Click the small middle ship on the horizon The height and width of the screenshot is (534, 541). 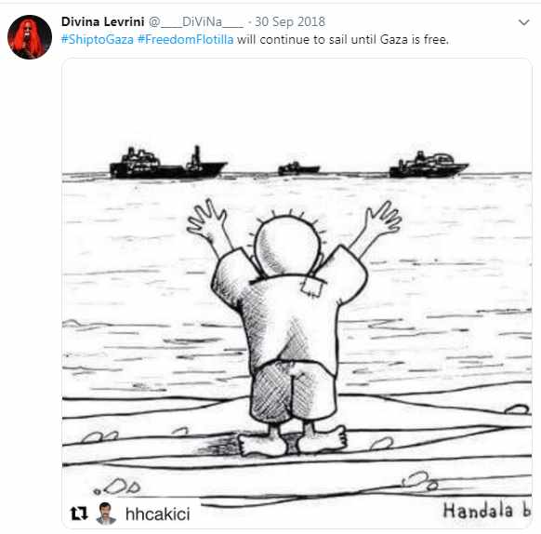[298, 168]
